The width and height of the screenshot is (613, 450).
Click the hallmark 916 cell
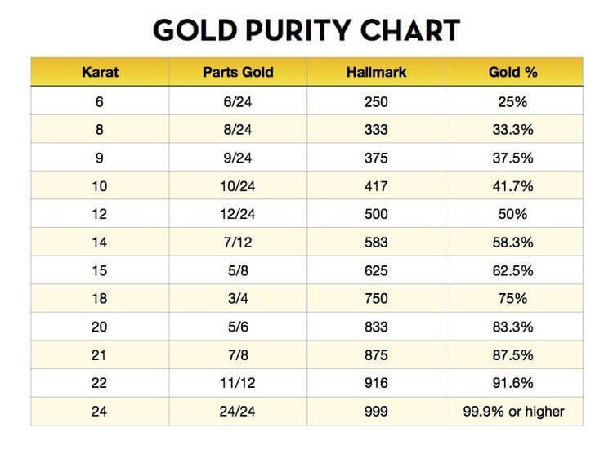377,383
